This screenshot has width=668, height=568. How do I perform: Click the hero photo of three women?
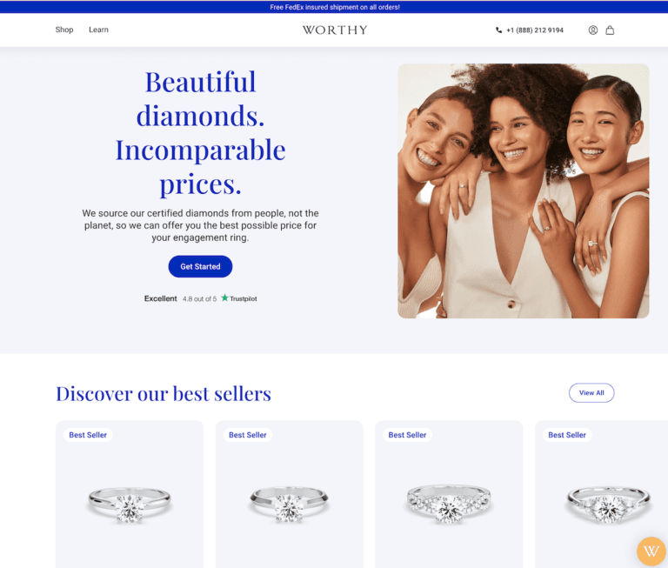[523, 190]
